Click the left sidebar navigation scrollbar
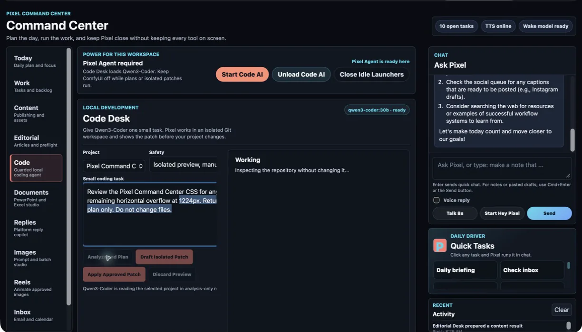Image resolution: width=582 pixels, height=332 pixels. coord(68,176)
